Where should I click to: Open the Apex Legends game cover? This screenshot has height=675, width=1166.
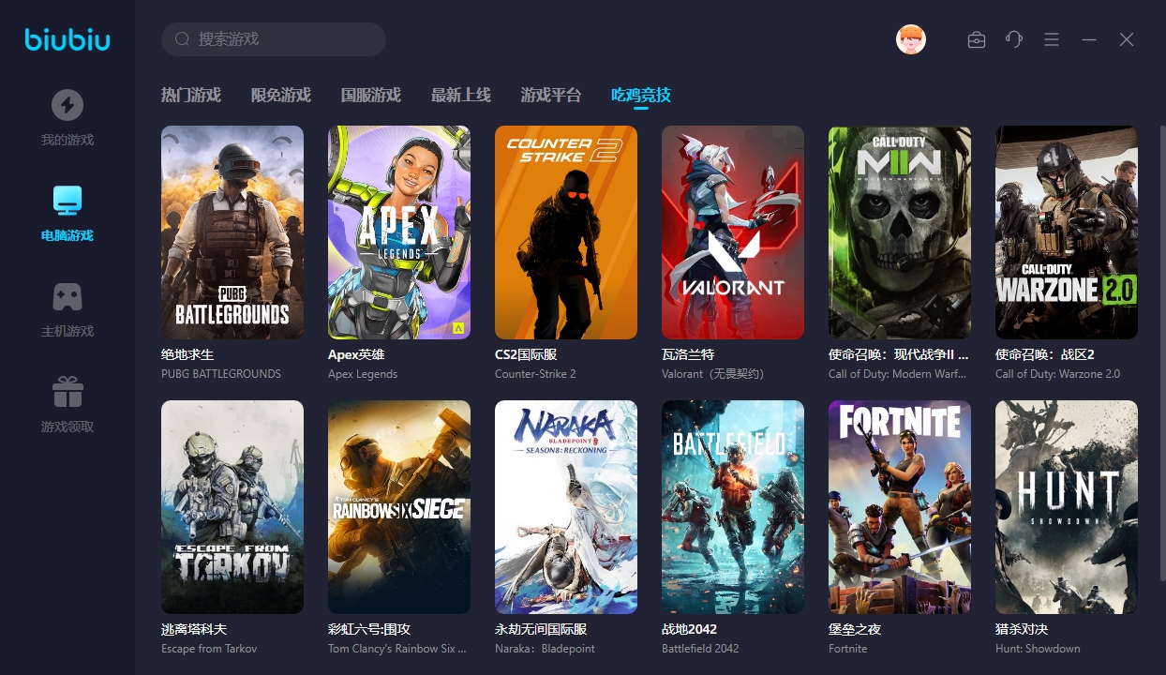(399, 232)
